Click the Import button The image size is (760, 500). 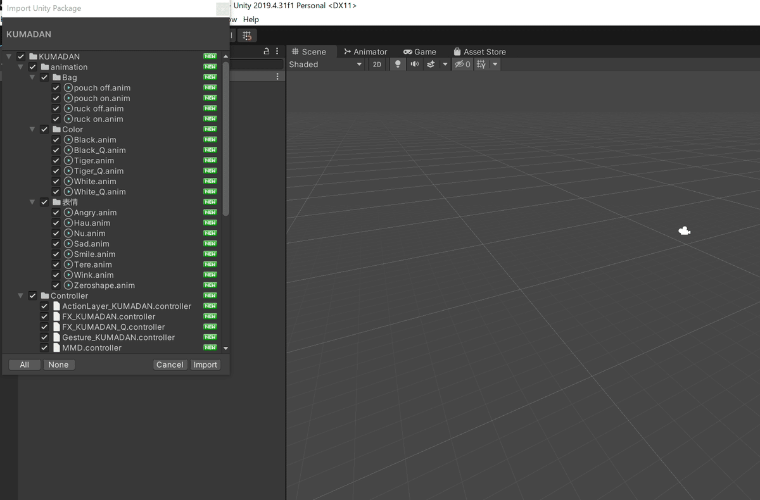[x=205, y=365]
